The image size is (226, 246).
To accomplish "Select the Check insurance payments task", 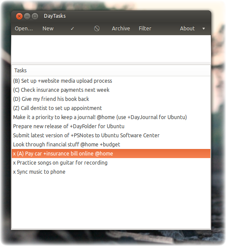I will click(x=111, y=90).
